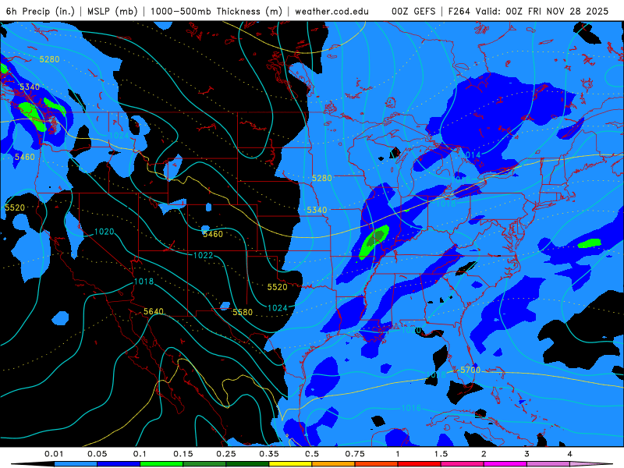Click the legend value '3'
Viewport: 624px width, 468px height.
(x=526, y=454)
